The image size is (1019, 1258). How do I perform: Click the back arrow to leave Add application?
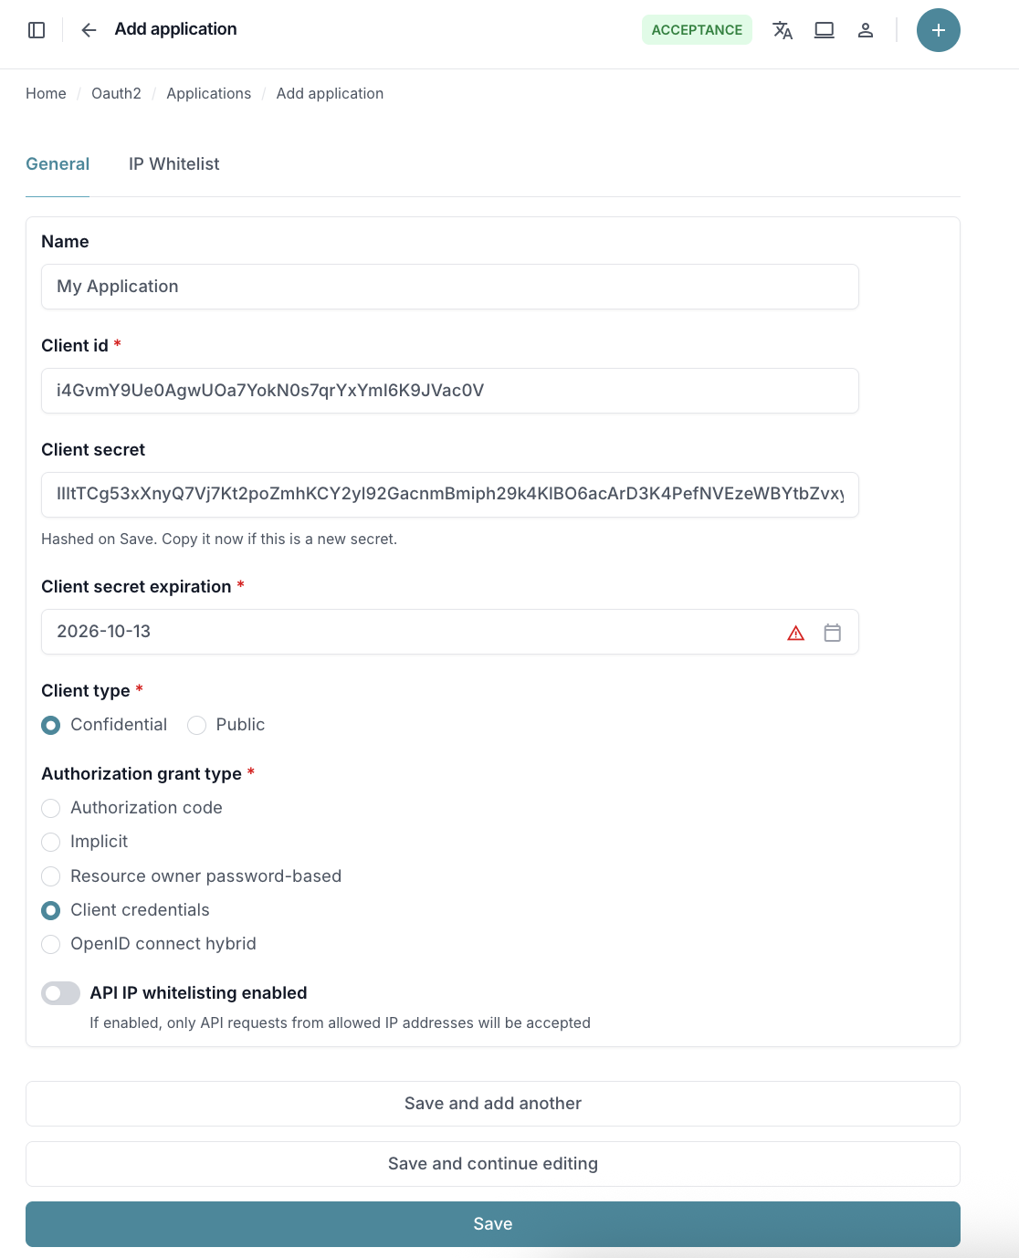pos(88,29)
